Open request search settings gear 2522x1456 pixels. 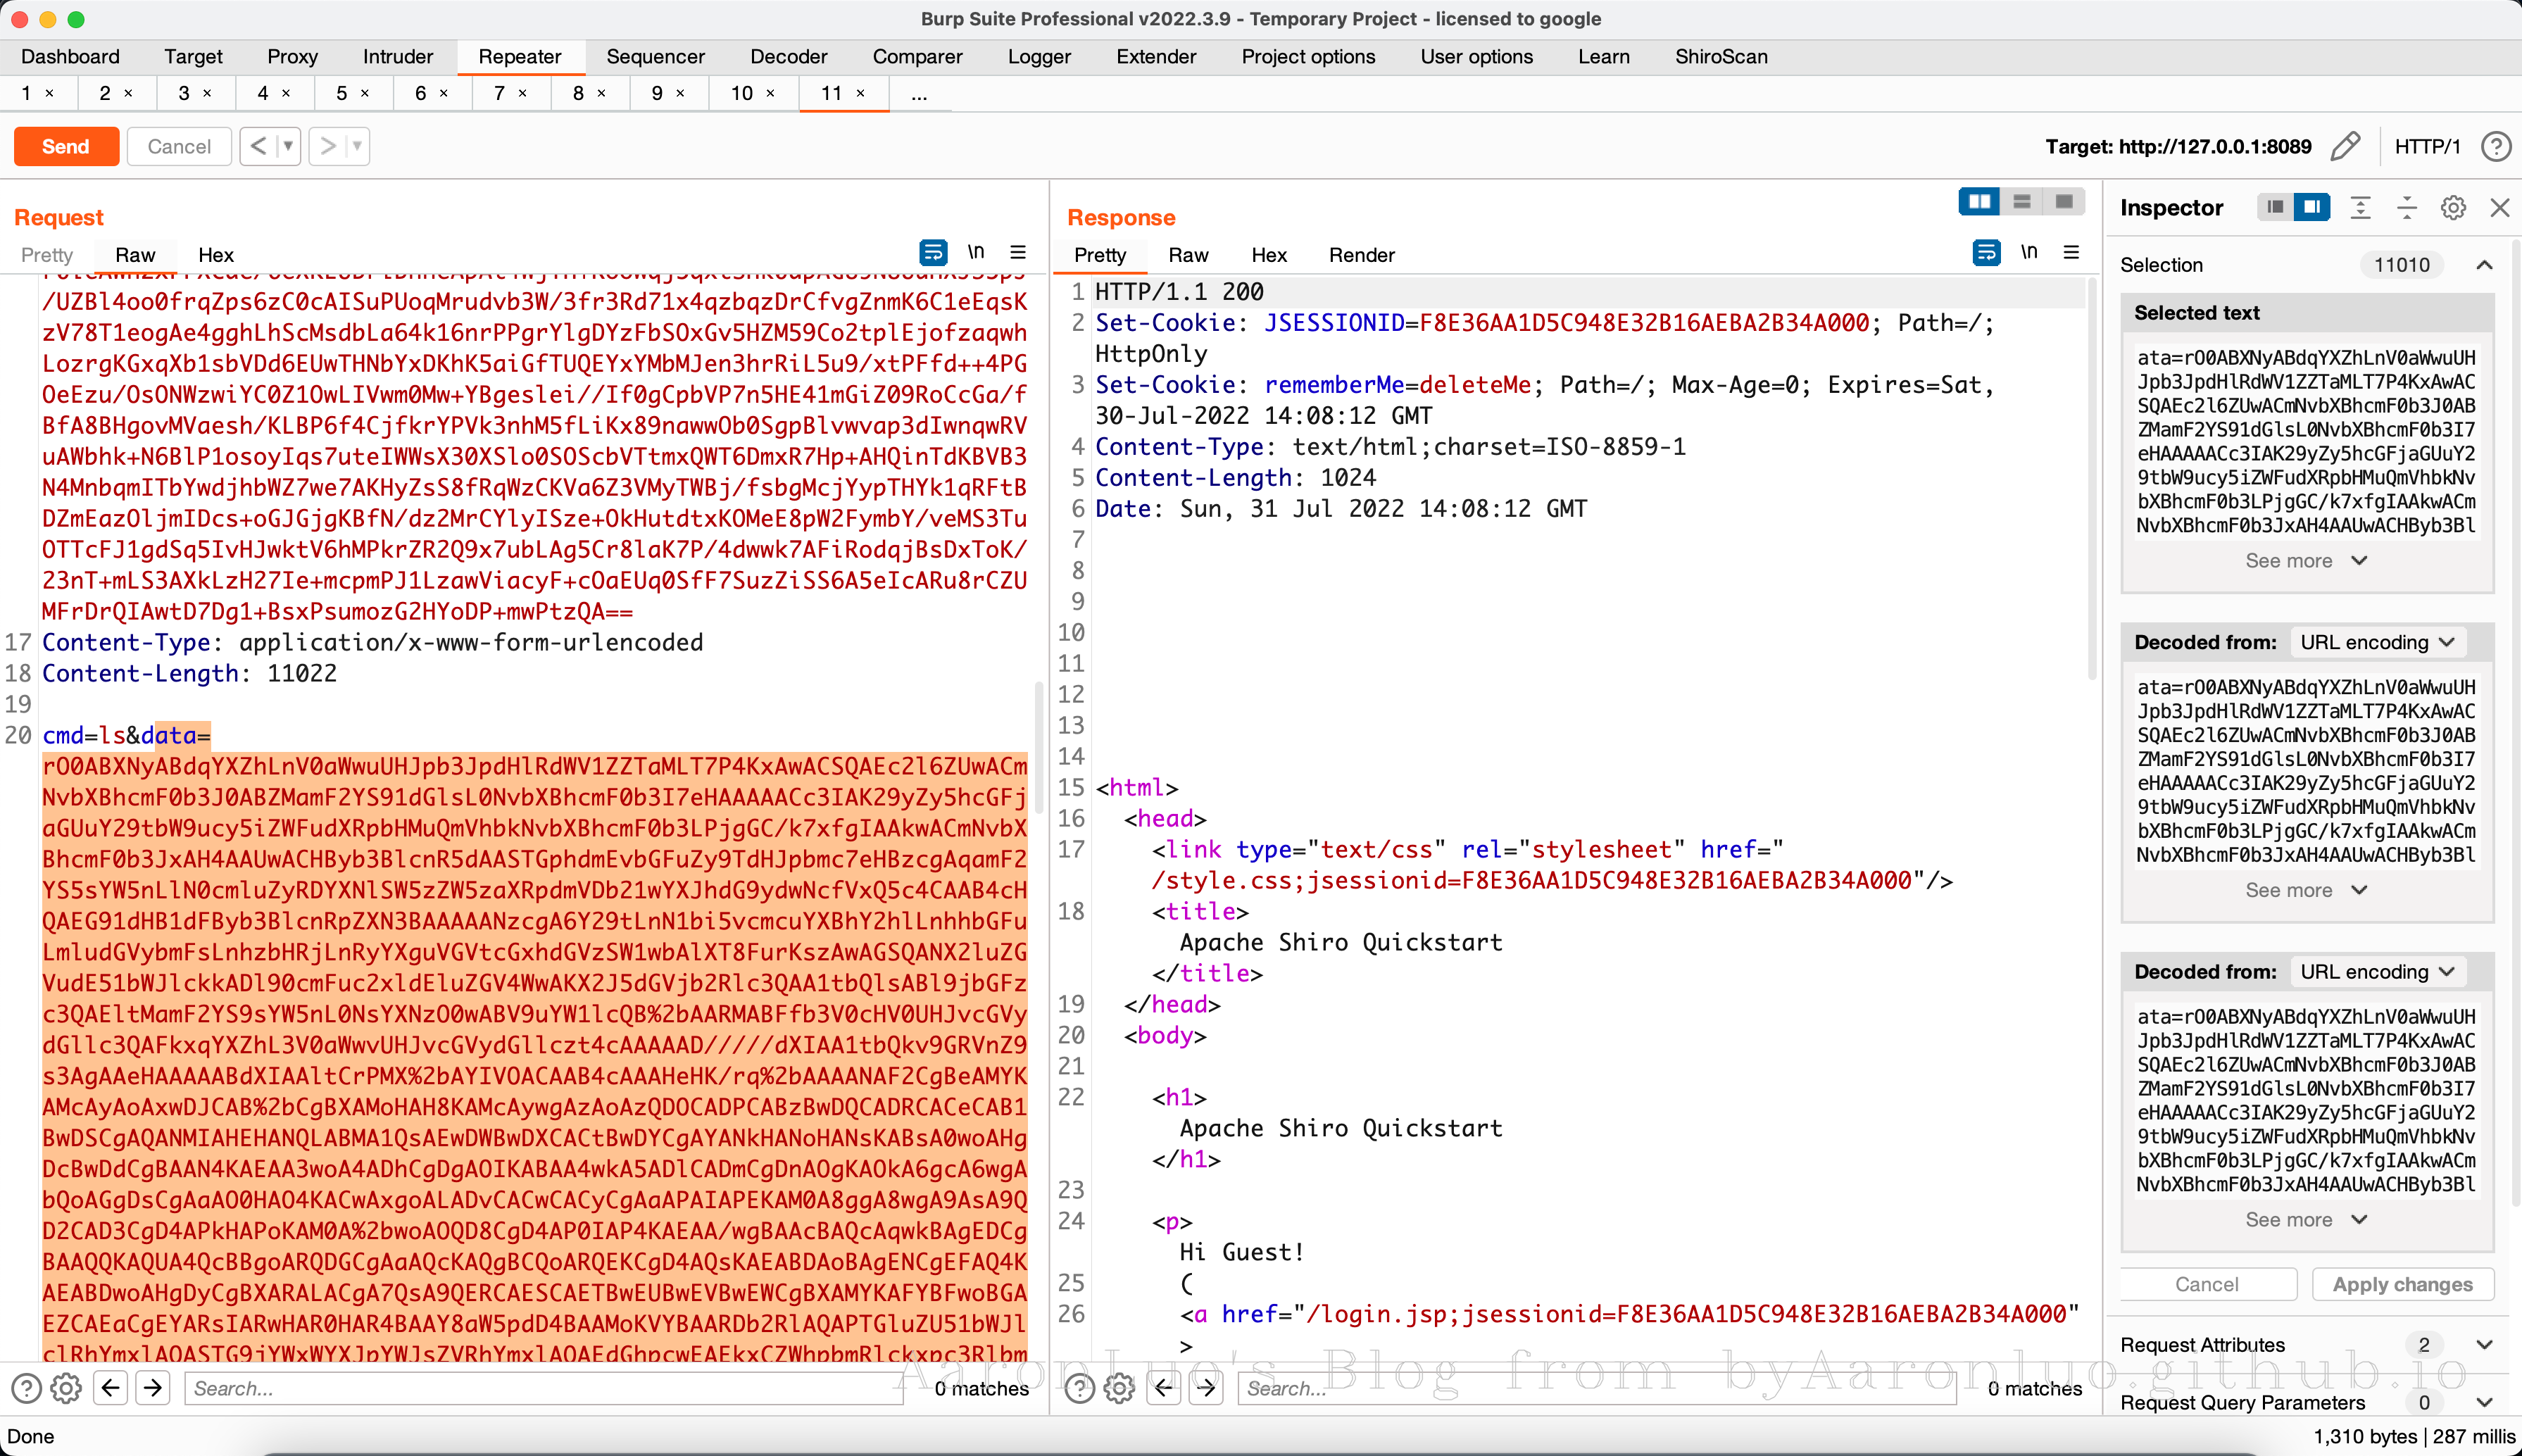(66, 1388)
